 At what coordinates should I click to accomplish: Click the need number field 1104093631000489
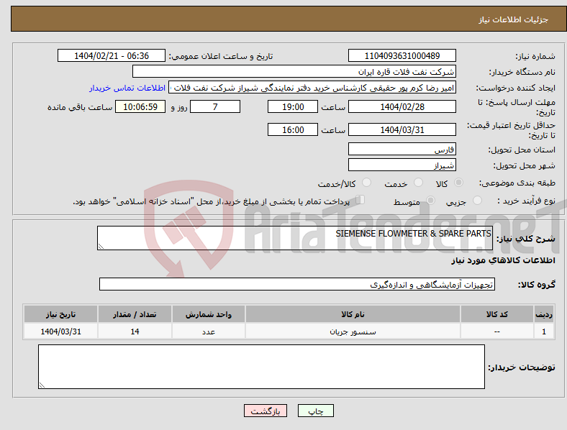pyautogui.click(x=402, y=55)
